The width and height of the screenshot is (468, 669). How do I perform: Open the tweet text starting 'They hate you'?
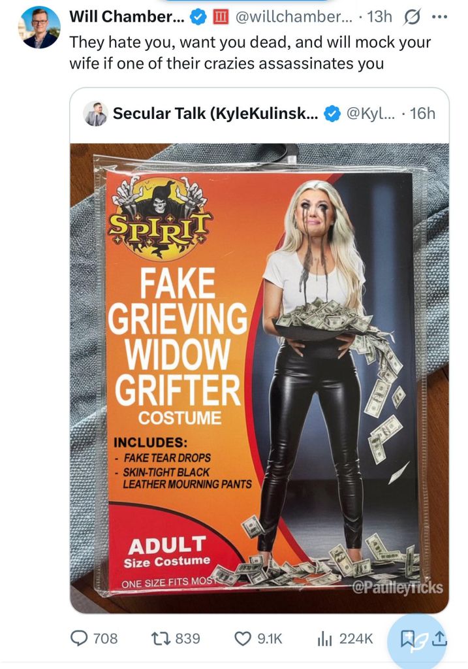click(250, 54)
